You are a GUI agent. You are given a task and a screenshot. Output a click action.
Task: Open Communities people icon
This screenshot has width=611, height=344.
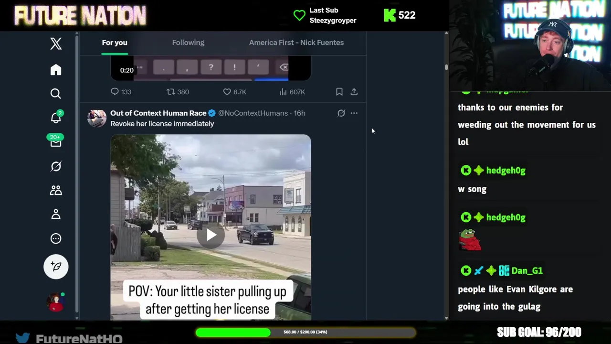[x=56, y=190]
